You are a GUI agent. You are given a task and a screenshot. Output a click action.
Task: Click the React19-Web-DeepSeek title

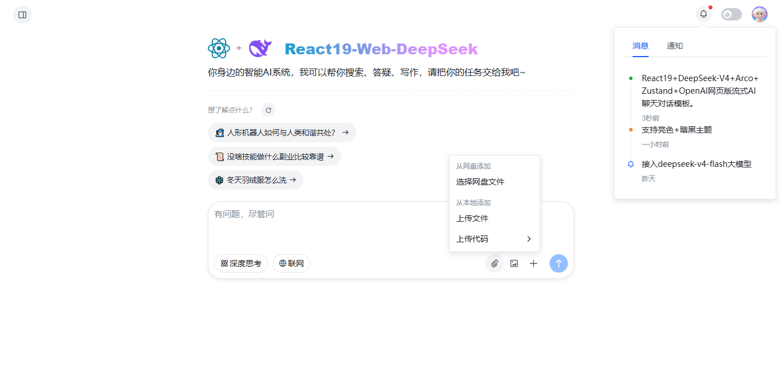pyautogui.click(x=381, y=49)
